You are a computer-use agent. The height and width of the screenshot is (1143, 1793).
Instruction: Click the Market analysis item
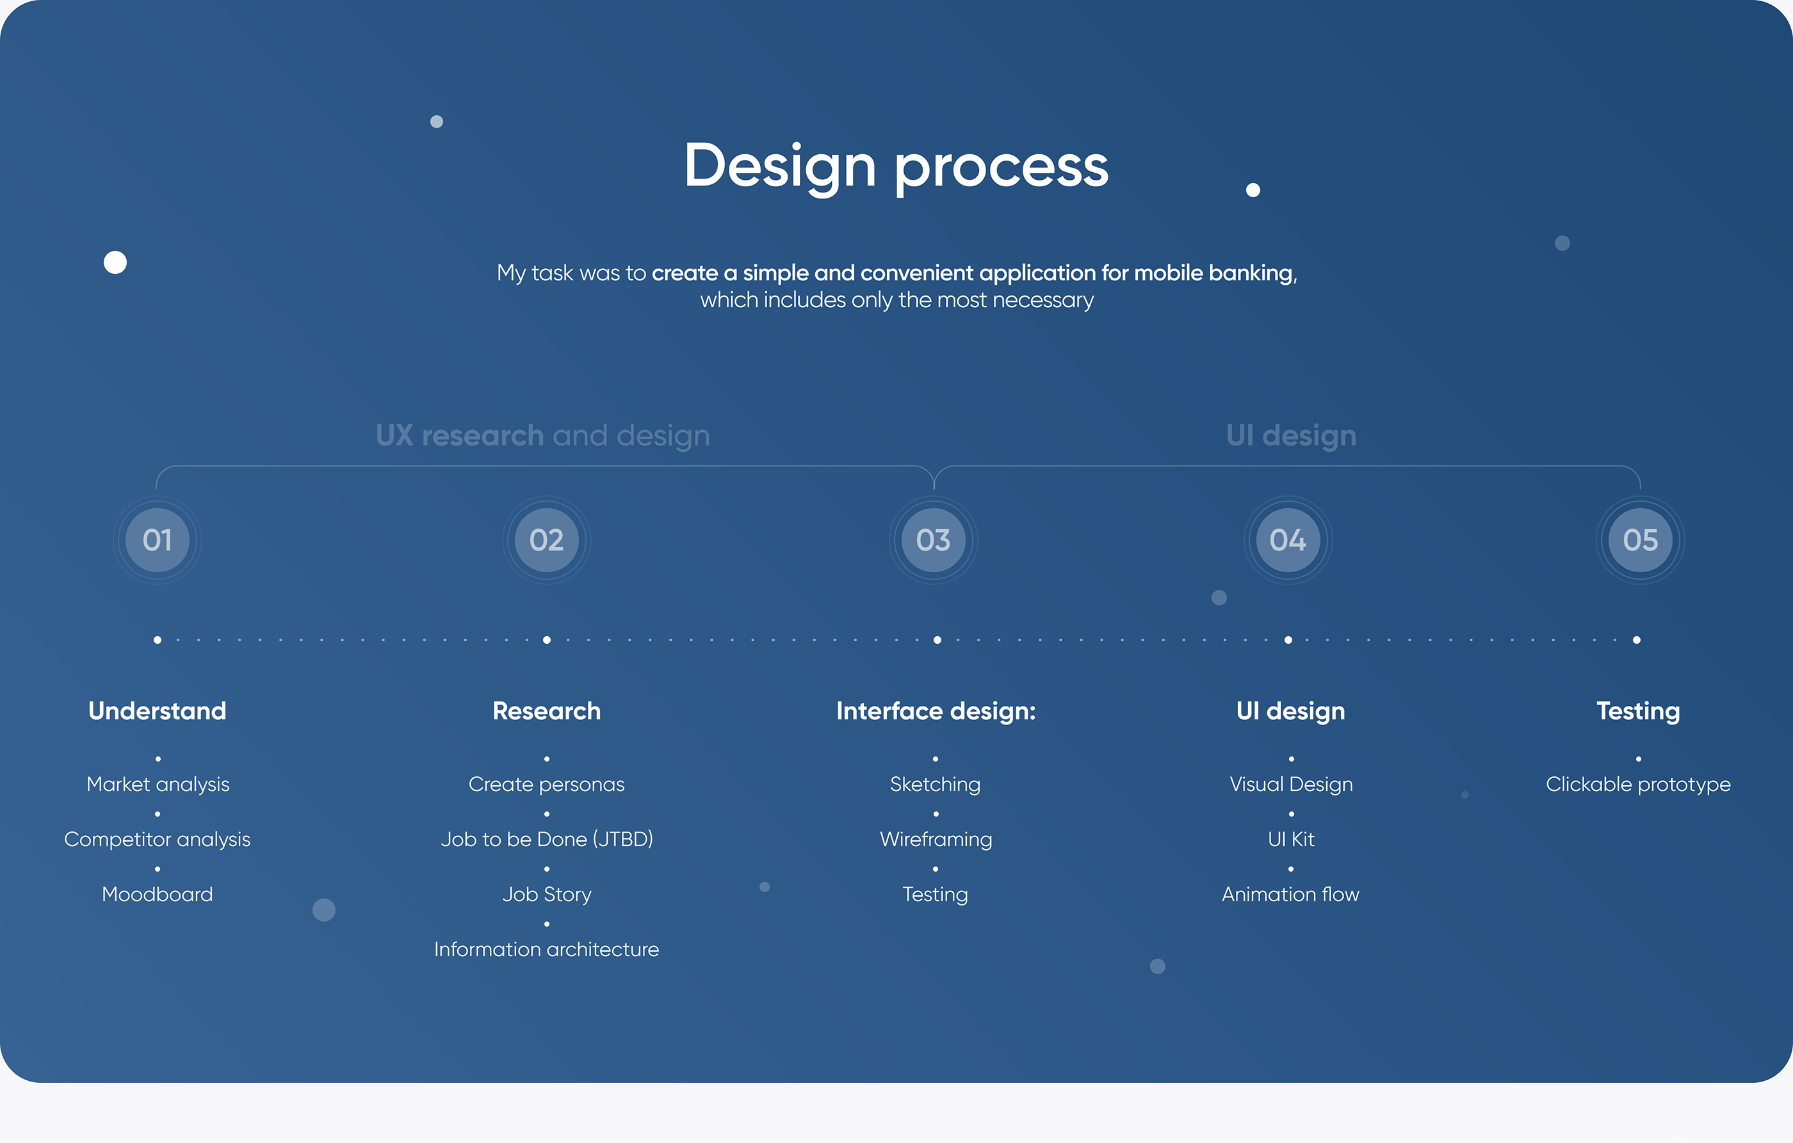pyautogui.click(x=158, y=785)
